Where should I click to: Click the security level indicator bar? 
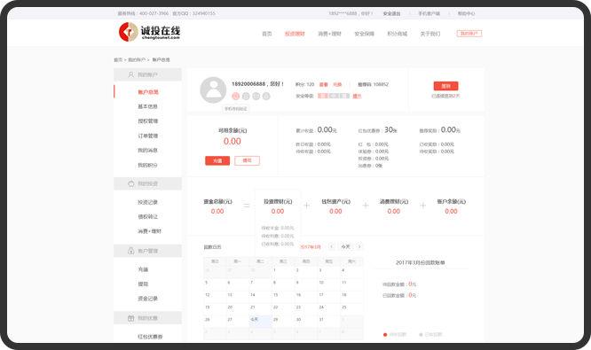tap(334, 96)
